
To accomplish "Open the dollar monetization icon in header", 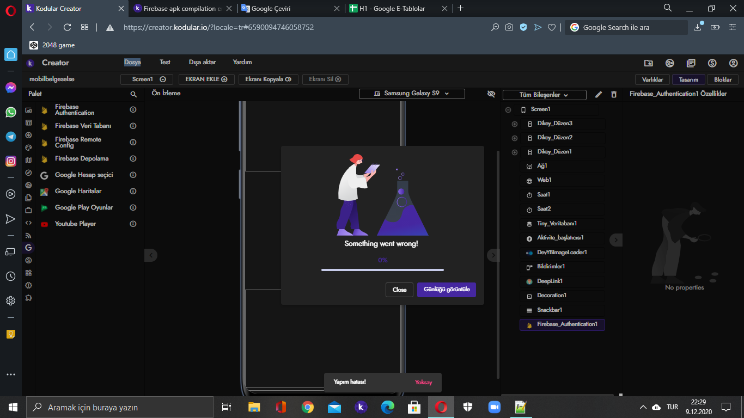I will pos(712,63).
